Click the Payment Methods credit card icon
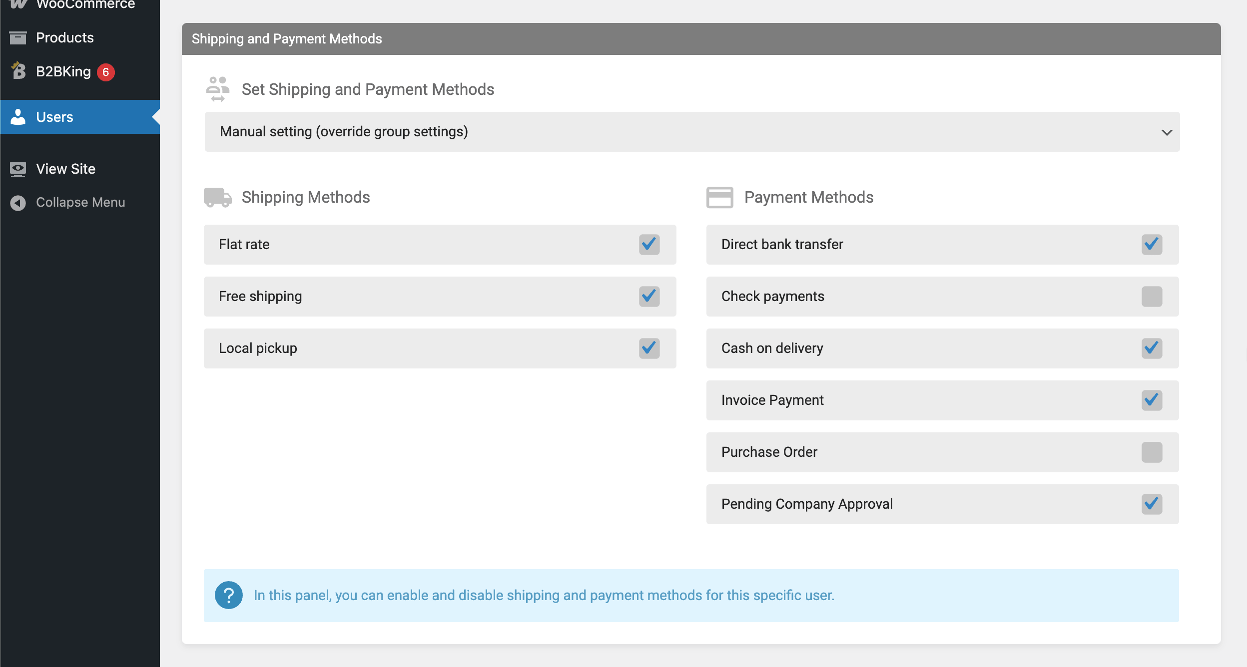 (x=719, y=197)
